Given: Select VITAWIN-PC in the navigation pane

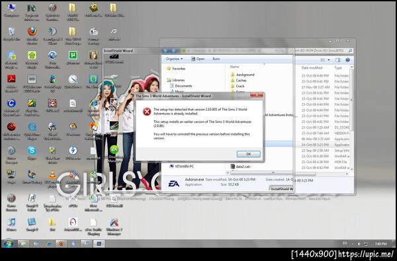Looking at the screenshot, I should (182, 167).
